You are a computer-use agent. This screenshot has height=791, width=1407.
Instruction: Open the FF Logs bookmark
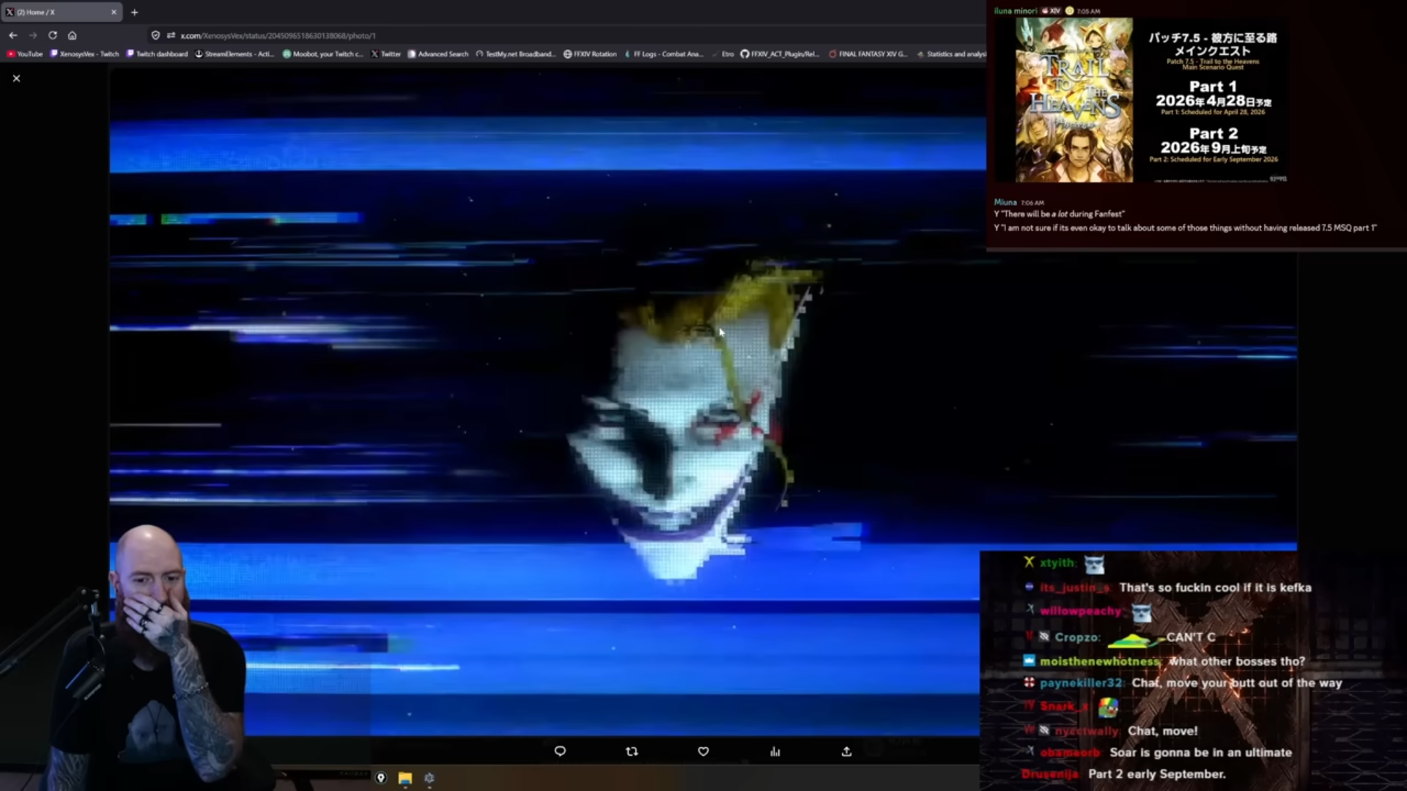[664, 54]
